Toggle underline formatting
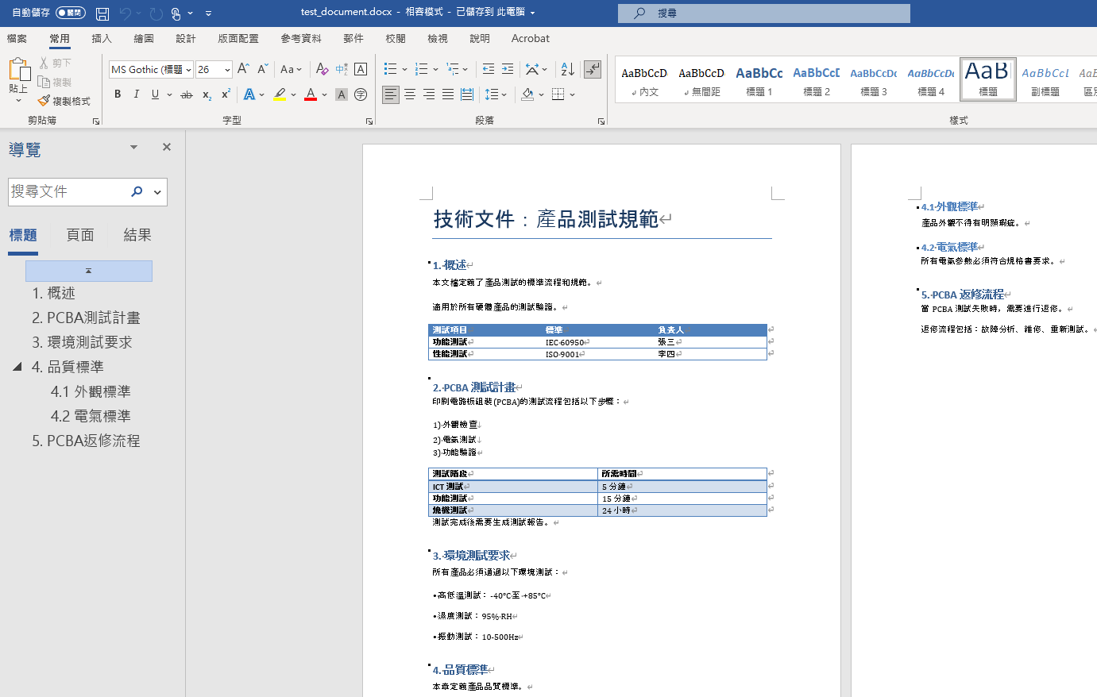The height and width of the screenshot is (697, 1097). [155, 94]
